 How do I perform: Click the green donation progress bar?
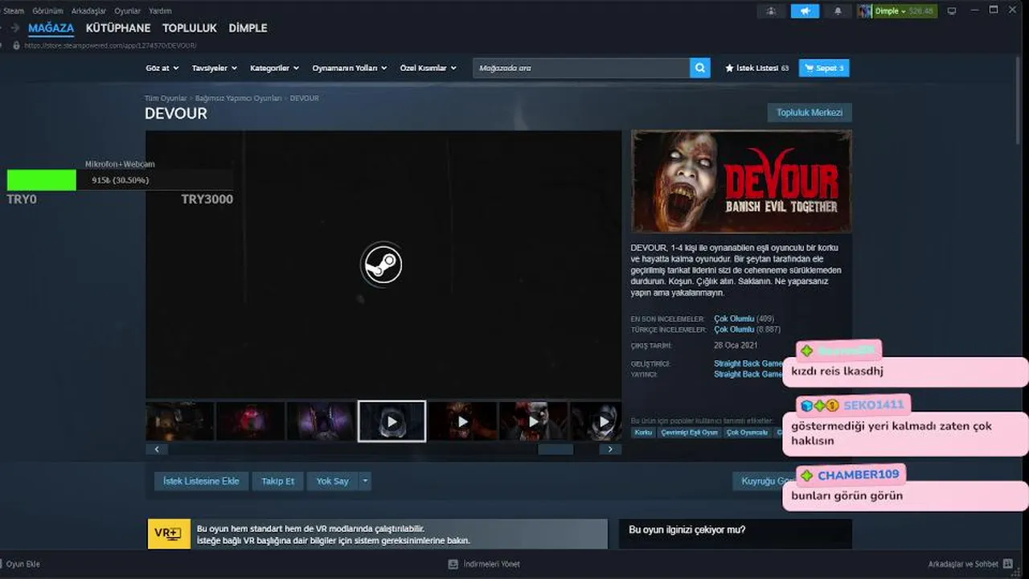click(x=42, y=180)
